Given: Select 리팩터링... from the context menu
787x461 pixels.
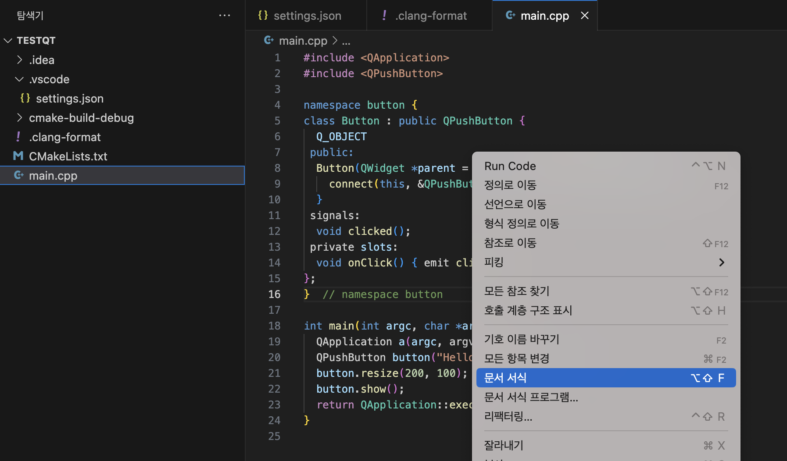Looking at the screenshot, I should point(606,417).
